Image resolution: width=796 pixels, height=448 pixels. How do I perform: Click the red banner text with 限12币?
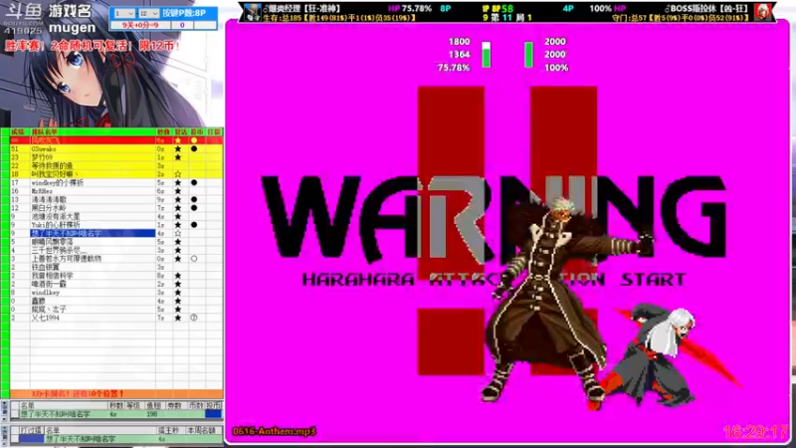[x=93, y=46]
